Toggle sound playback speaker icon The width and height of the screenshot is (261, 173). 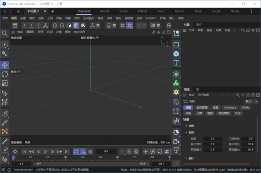point(90,152)
